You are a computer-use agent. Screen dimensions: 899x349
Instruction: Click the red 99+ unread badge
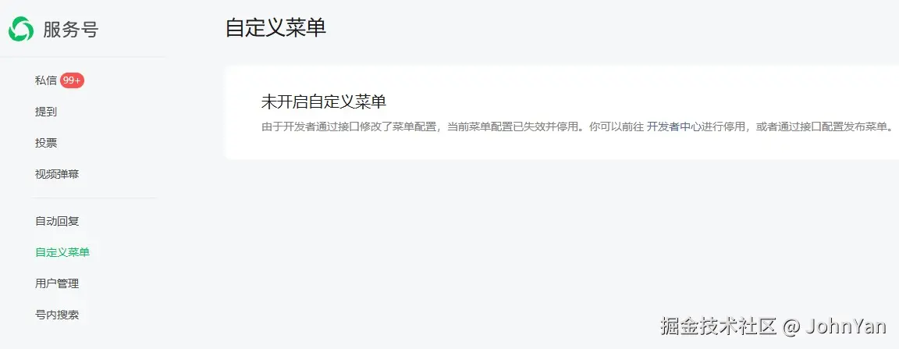coord(73,81)
